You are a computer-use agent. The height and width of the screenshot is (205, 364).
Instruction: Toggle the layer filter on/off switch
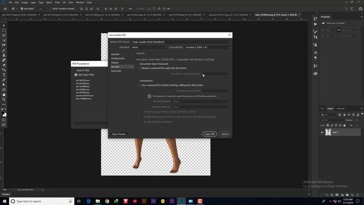[362, 114]
